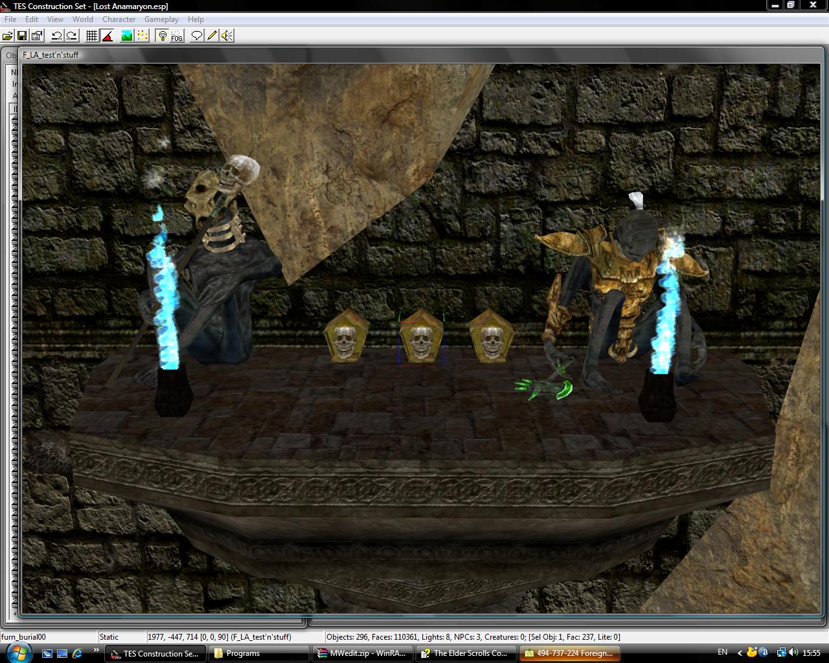
Task: Open the Script editor pencil icon
Action: [212, 36]
